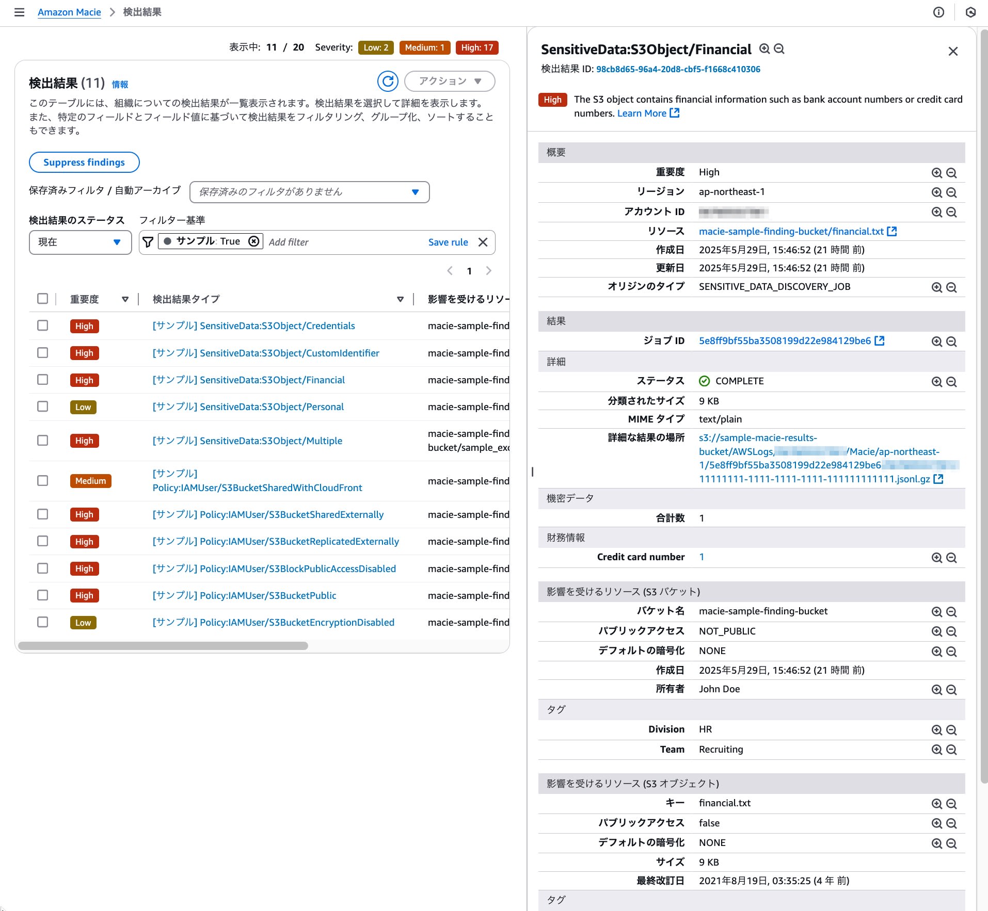Screen dimensions: 988x911
Task: Sort by 重要度 column arrow
Action: (x=125, y=299)
